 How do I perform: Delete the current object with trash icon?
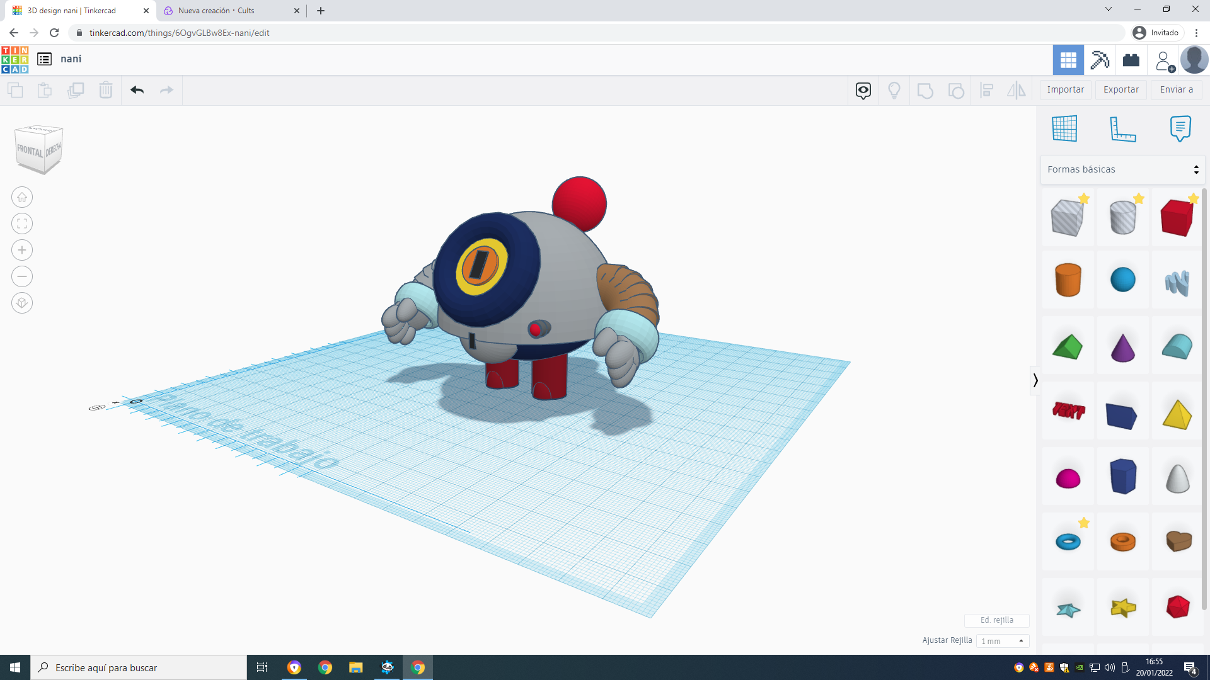(106, 90)
